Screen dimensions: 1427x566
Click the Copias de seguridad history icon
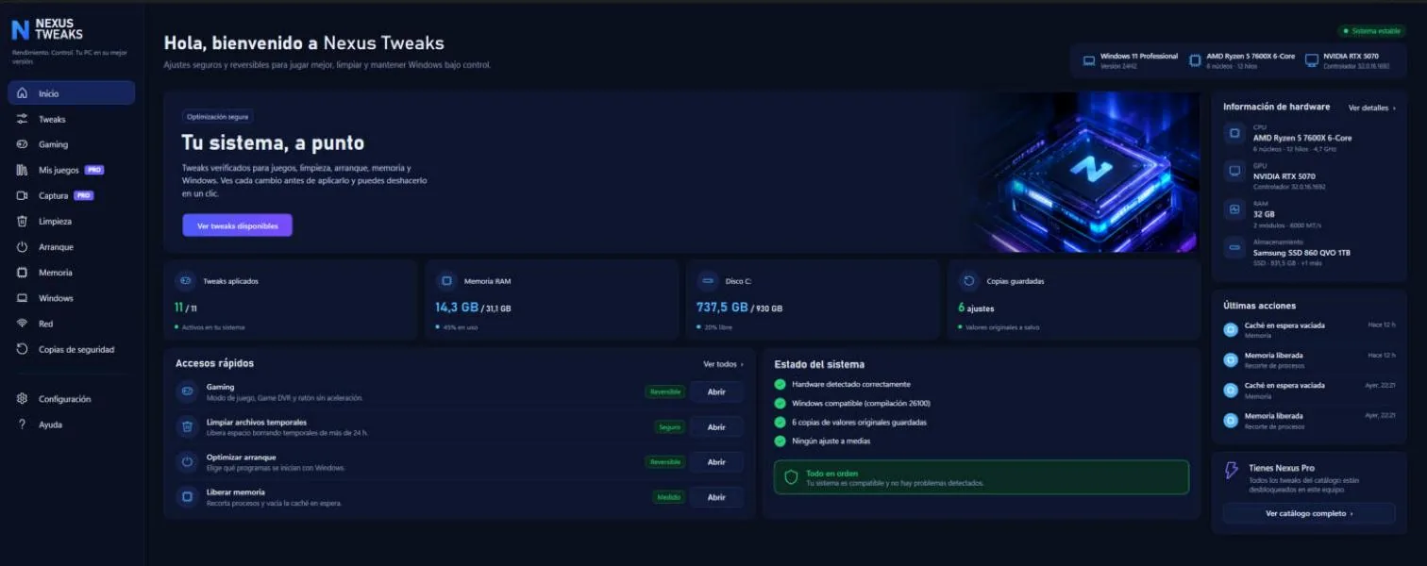(x=22, y=349)
